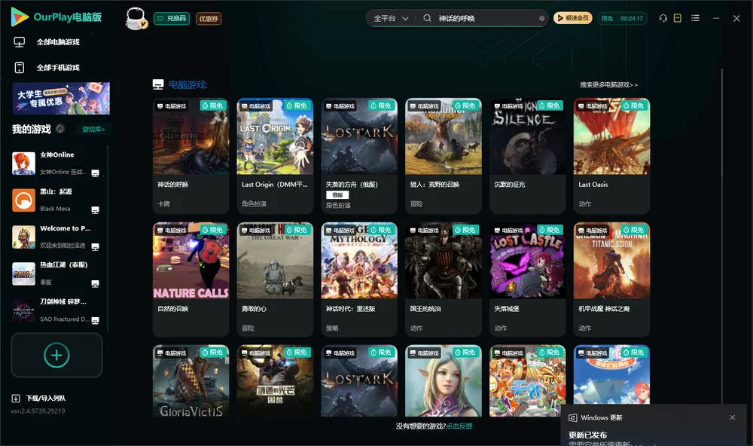
Task: Open the Last Oasis game card
Action: pyautogui.click(x=611, y=156)
